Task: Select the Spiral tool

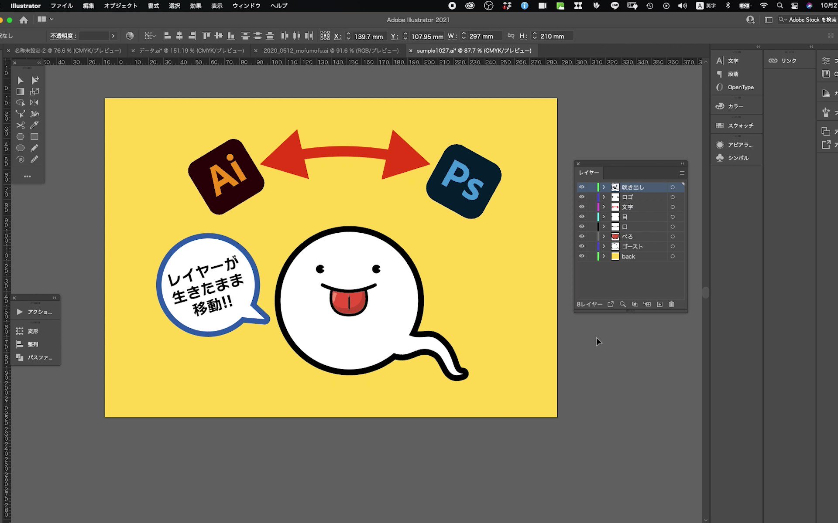Action: click(20, 160)
